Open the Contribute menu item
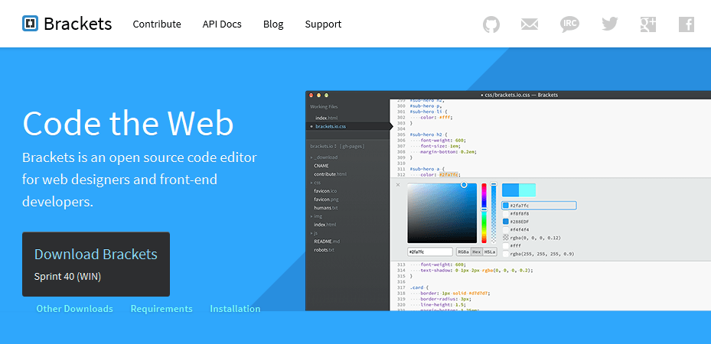The image size is (711, 344). [157, 24]
